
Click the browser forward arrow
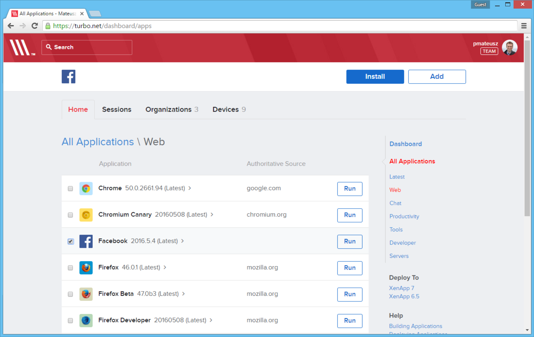22,26
